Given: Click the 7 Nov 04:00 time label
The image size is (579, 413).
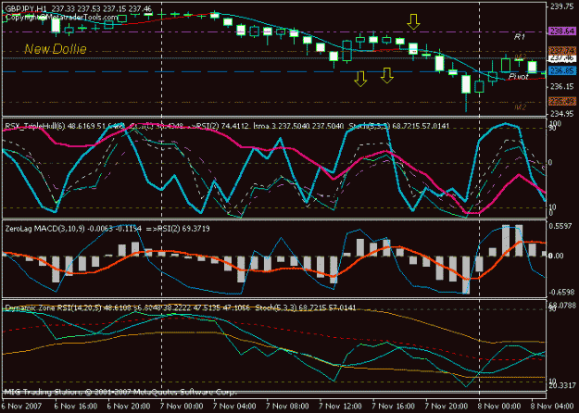Looking at the screenshot, I should 235,407.
